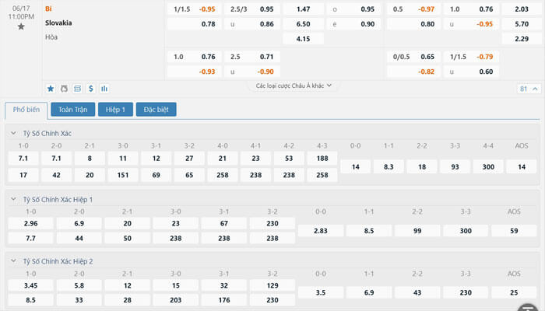Choose 4-3 correct score at 188
545x311 pixels.
coord(322,159)
